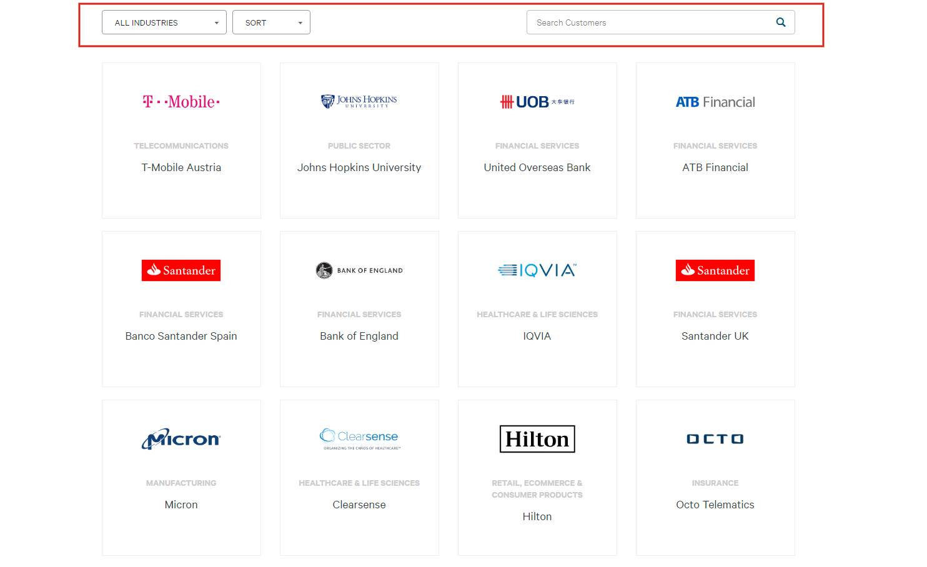927x567 pixels.
Task: Open the Sort dropdown
Action: pos(271,22)
